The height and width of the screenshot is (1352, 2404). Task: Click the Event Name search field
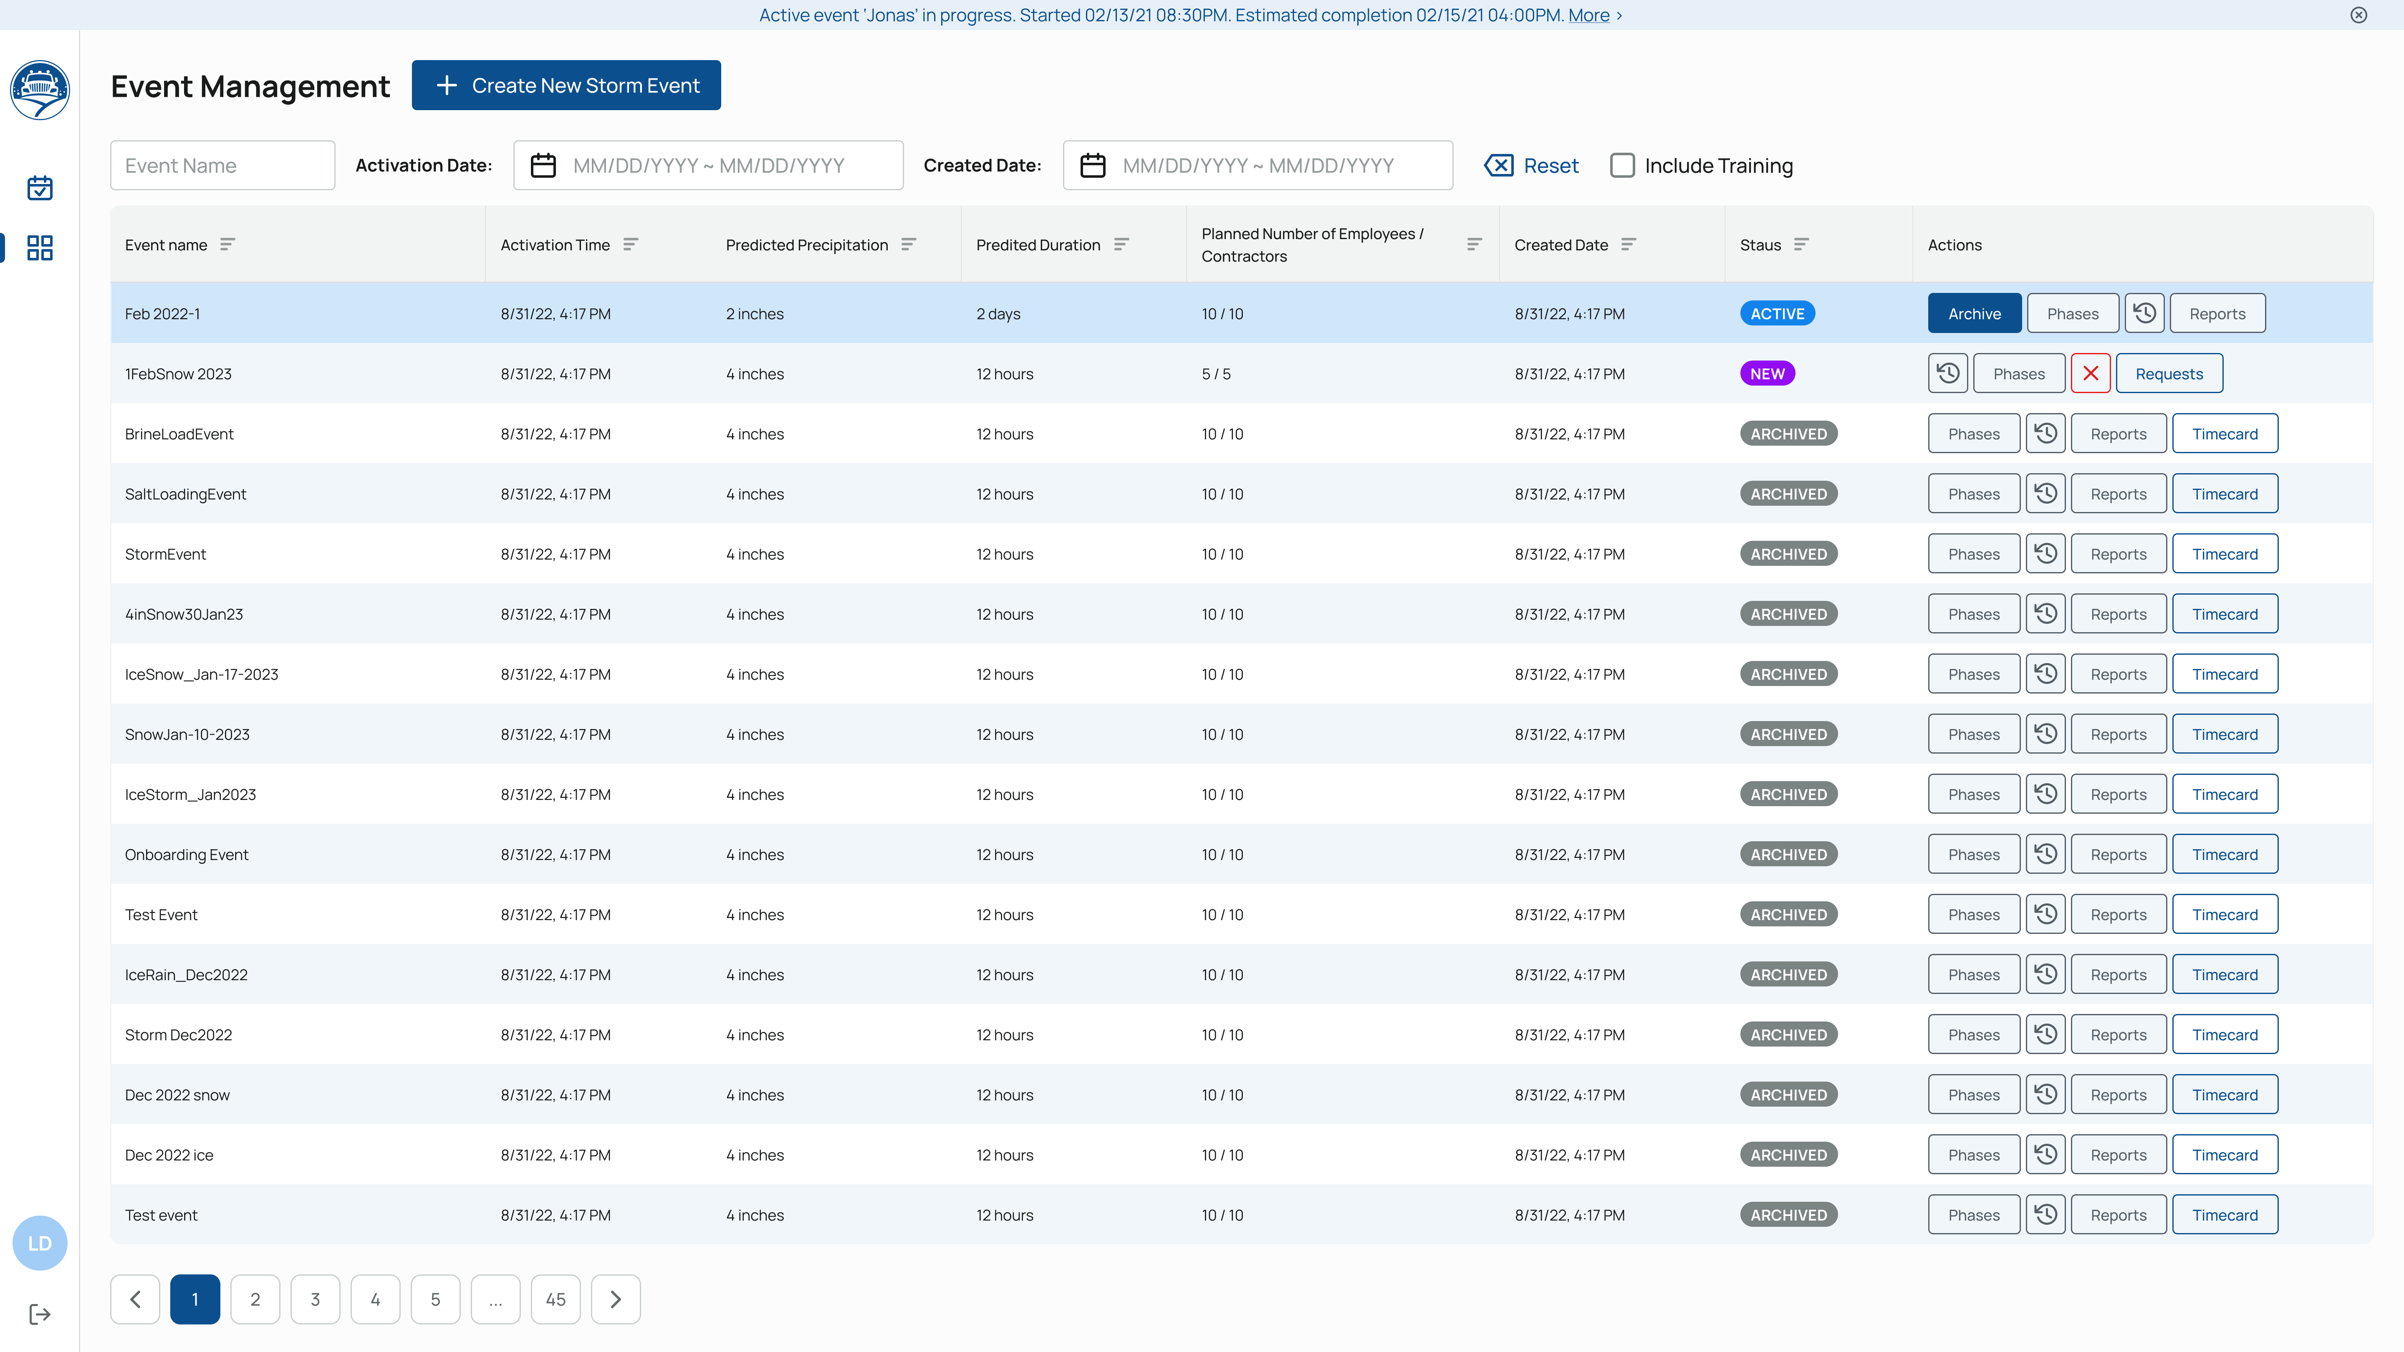click(222, 165)
